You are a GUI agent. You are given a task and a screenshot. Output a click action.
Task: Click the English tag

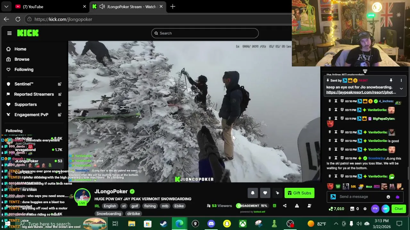[x=110, y=206]
